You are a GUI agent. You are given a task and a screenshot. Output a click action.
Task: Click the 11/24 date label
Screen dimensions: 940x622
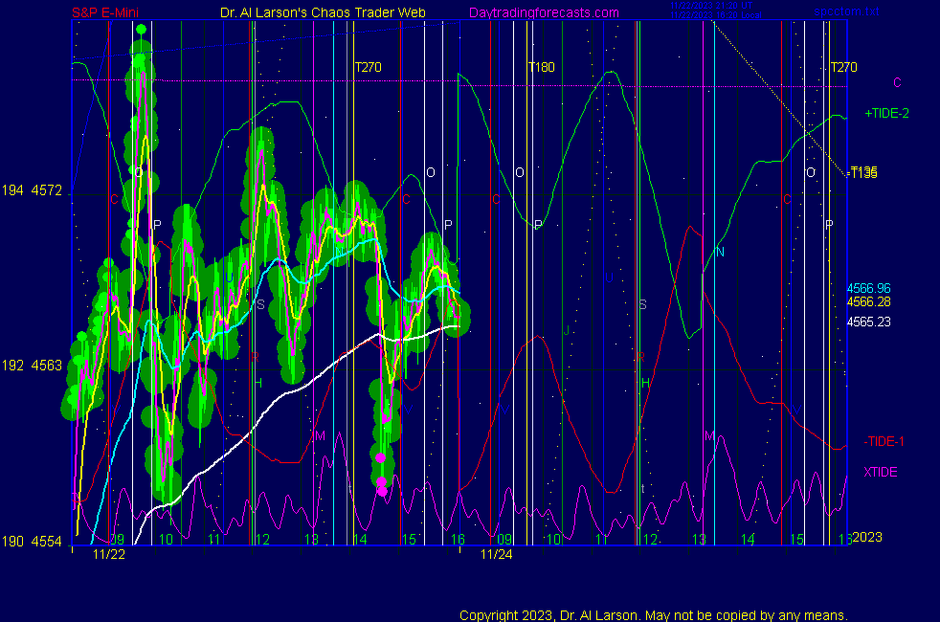click(497, 554)
